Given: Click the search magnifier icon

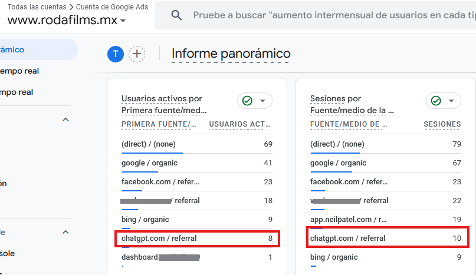Looking at the screenshot, I should pos(176,15).
